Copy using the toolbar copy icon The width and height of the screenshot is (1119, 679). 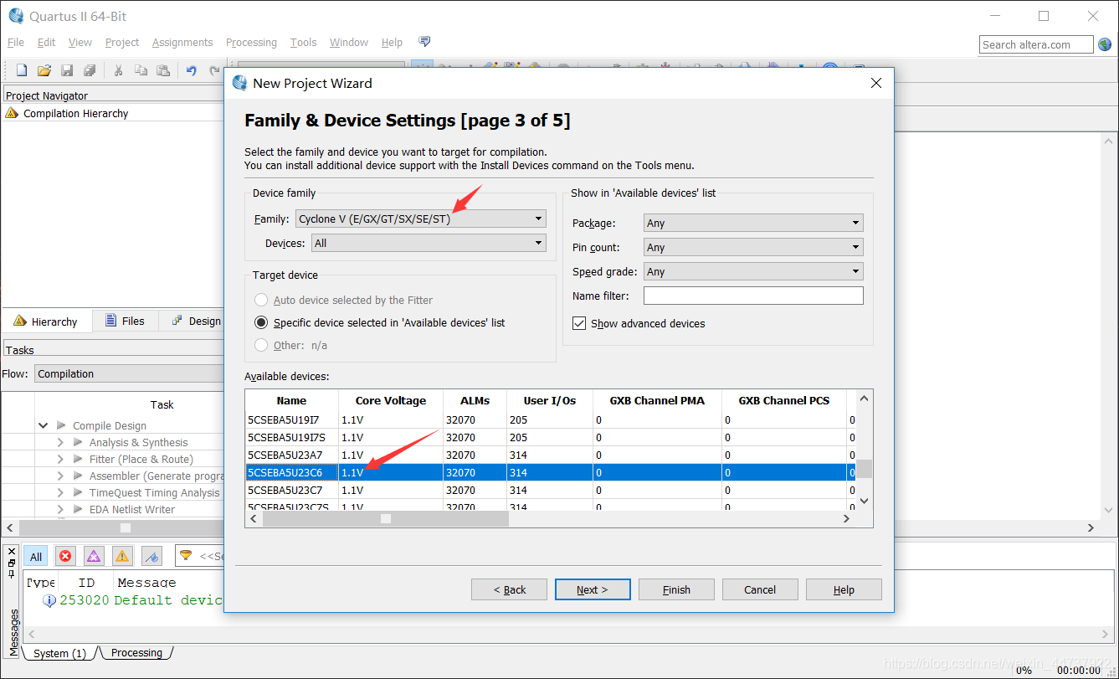click(x=141, y=71)
